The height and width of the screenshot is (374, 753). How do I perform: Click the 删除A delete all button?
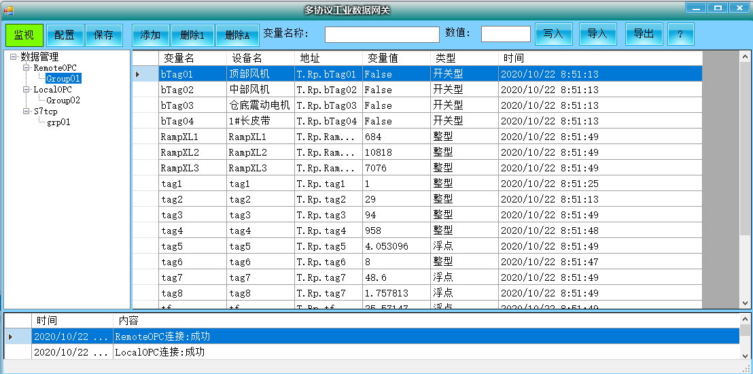[237, 35]
